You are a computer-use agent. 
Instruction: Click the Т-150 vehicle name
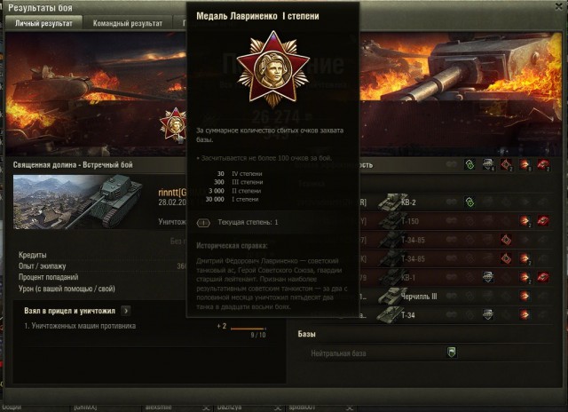click(x=410, y=221)
